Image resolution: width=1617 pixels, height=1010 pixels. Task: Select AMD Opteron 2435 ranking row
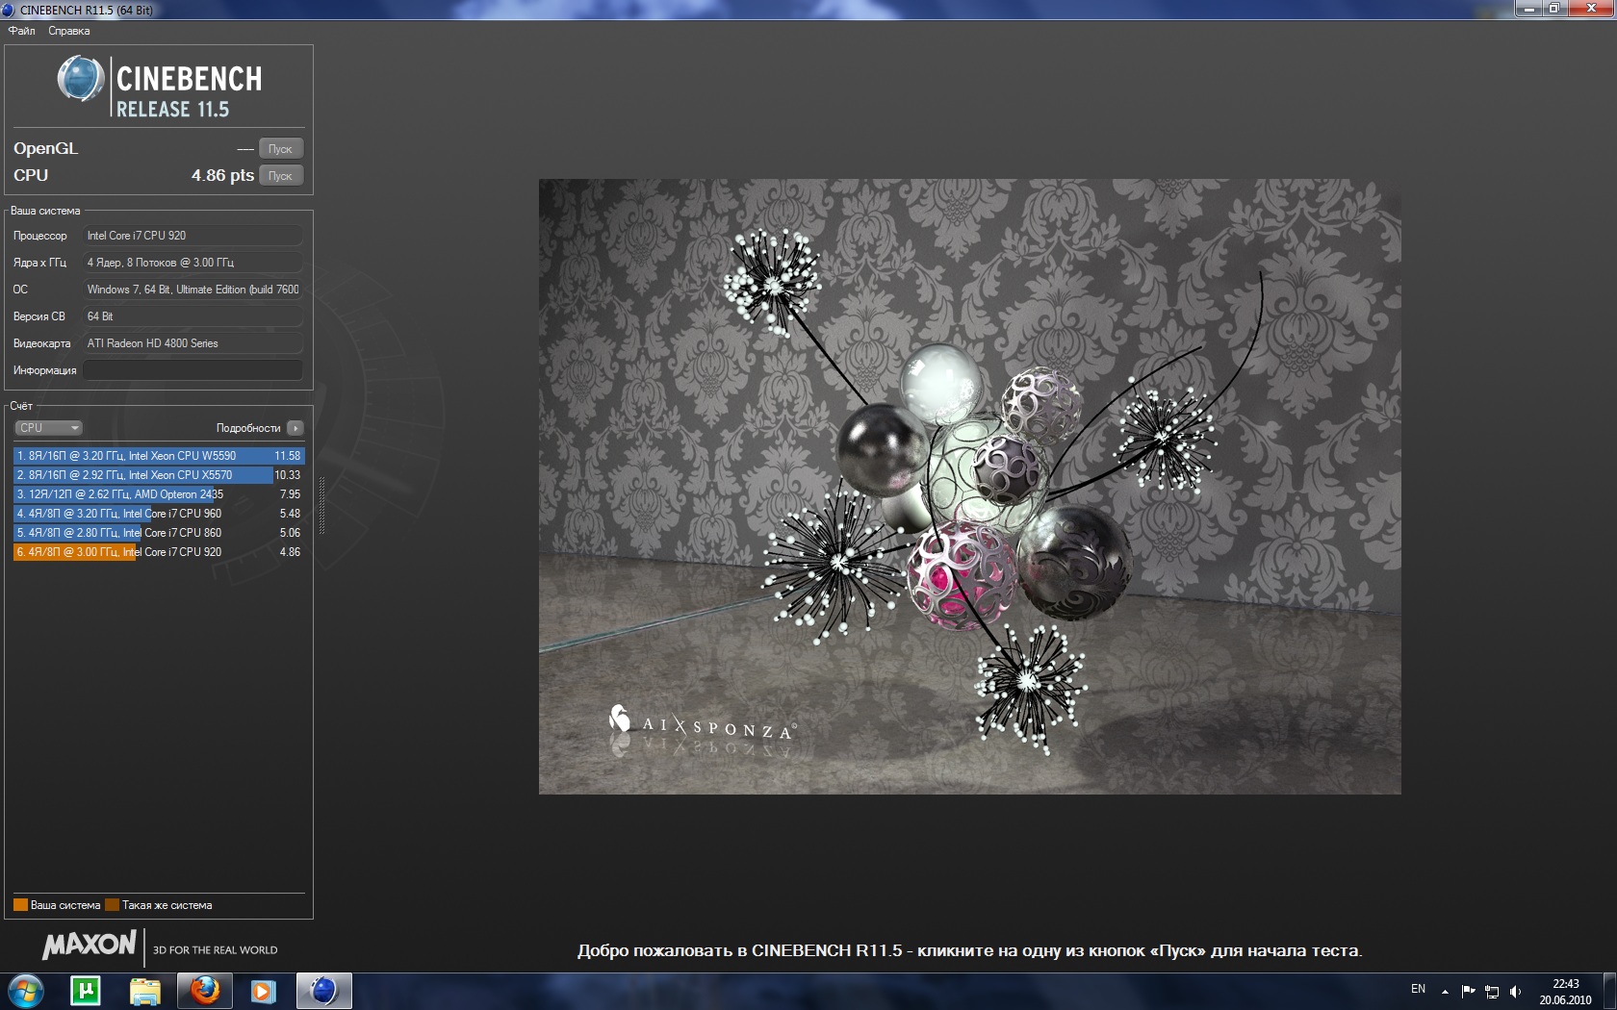pyautogui.click(x=159, y=494)
